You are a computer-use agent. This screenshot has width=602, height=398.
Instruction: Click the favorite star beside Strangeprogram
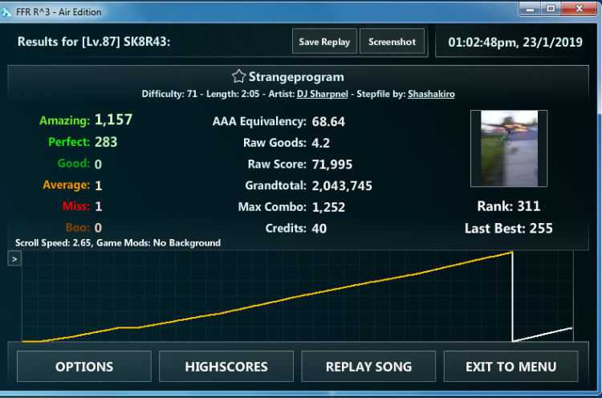[238, 77]
